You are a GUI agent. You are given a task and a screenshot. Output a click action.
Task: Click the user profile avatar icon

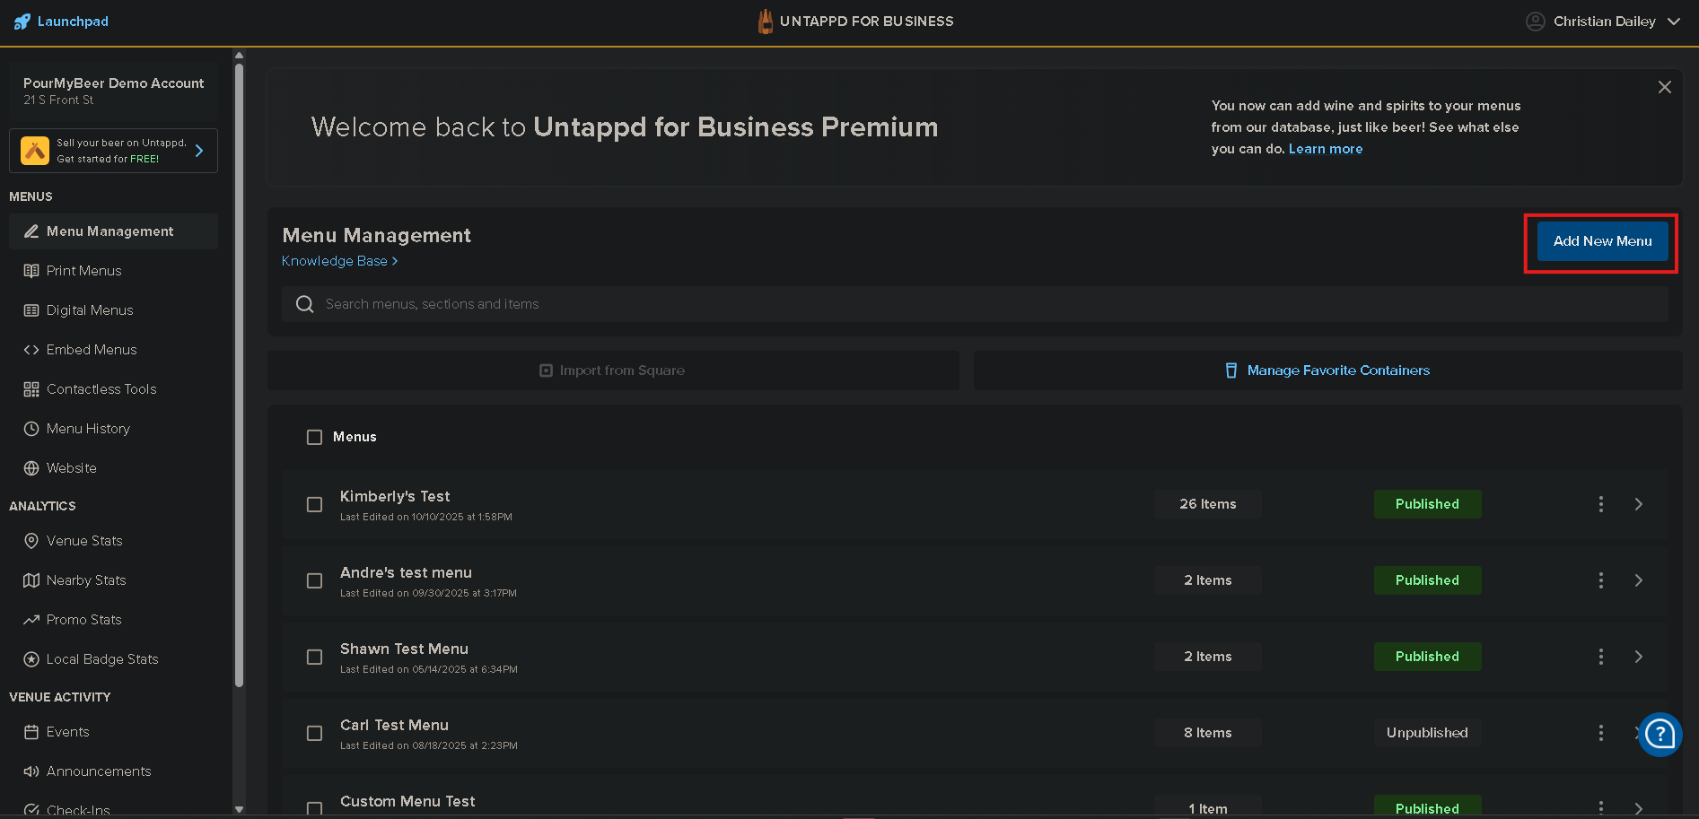(1535, 22)
